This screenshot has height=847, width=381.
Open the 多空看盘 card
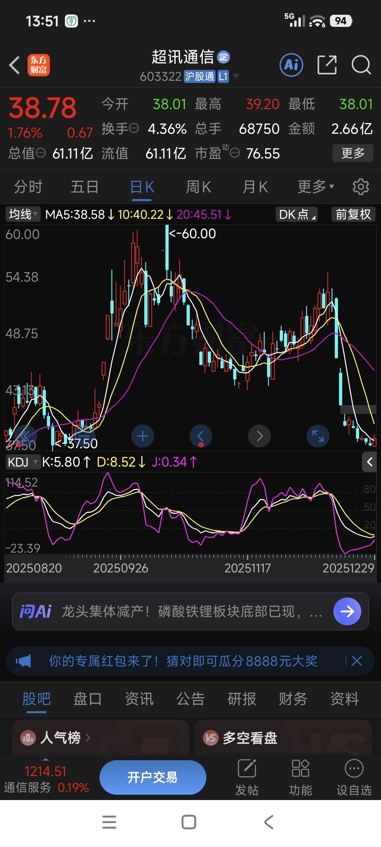click(283, 737)
